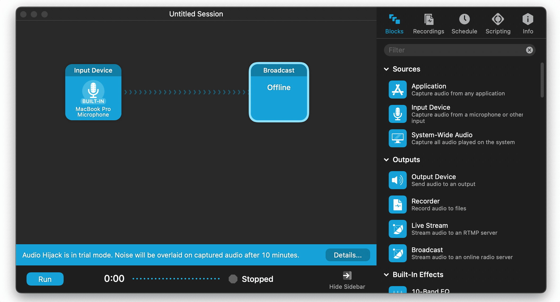
Task: Click the Live Stream title text
Action: pyautogui.click(x=430, y=225)
